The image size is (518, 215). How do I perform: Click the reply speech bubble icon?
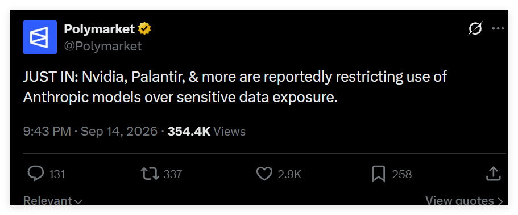point(35,174)
